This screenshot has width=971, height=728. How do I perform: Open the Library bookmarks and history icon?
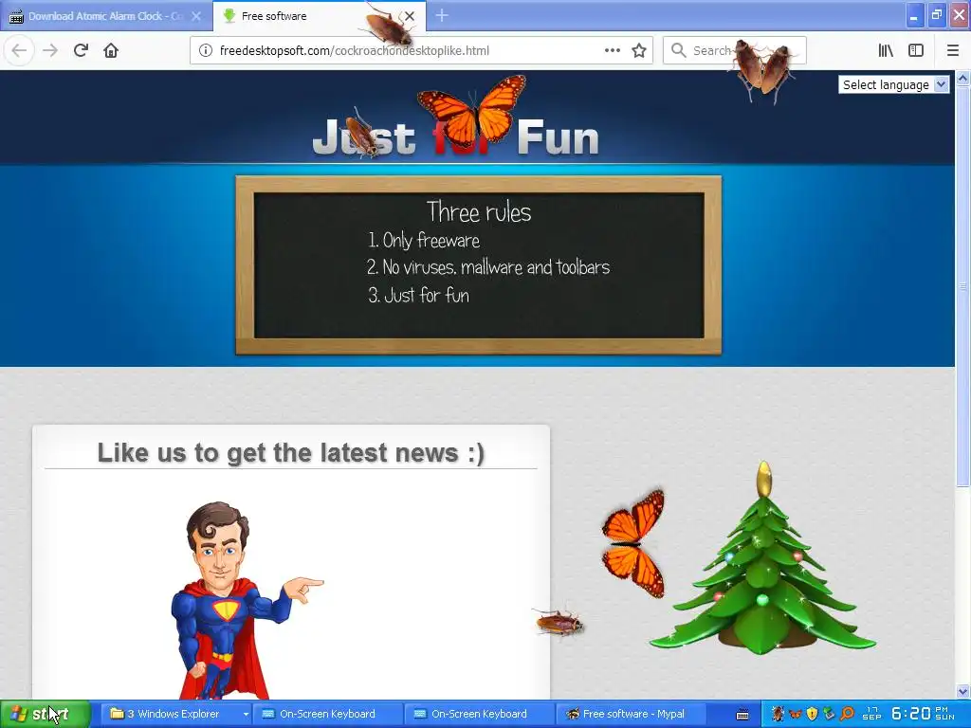coord(886,50)
